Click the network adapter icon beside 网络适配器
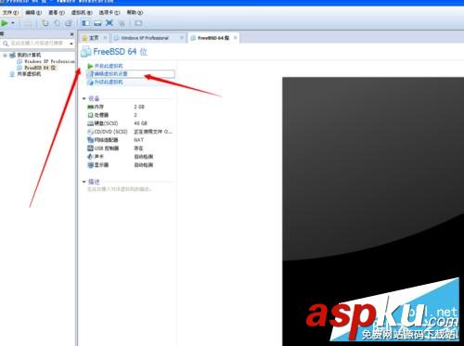This screenshot has width=464, height=346. point(90,140)
